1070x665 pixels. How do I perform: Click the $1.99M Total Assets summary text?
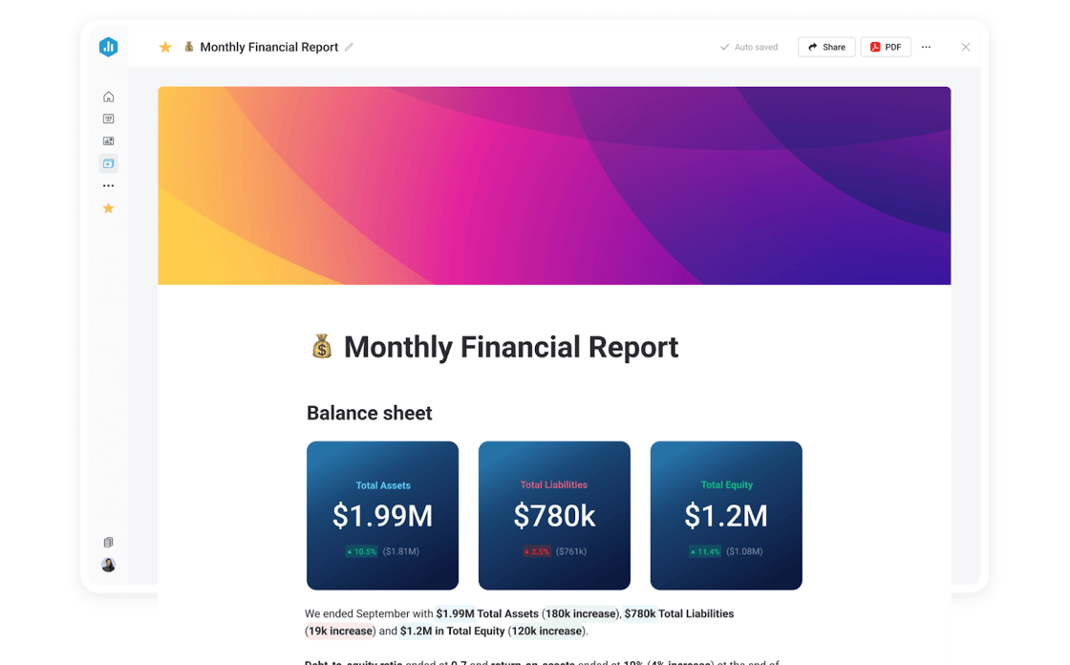[x=487, y=613]
